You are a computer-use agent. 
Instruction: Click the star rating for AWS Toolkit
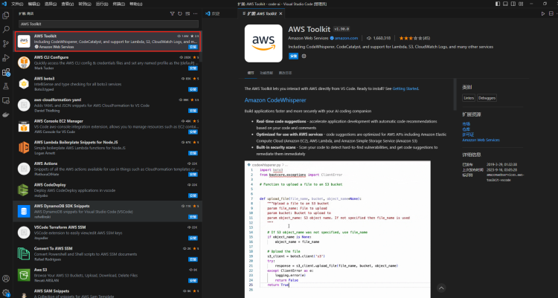pos(411,38)
